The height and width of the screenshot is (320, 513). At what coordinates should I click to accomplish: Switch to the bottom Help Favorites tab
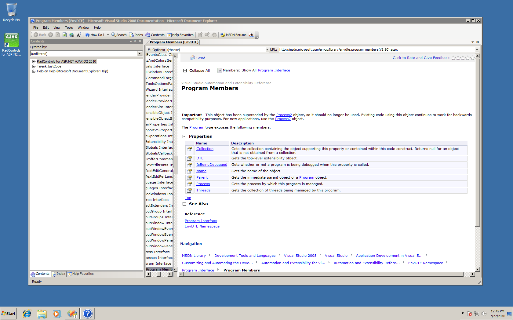(81, 274)
